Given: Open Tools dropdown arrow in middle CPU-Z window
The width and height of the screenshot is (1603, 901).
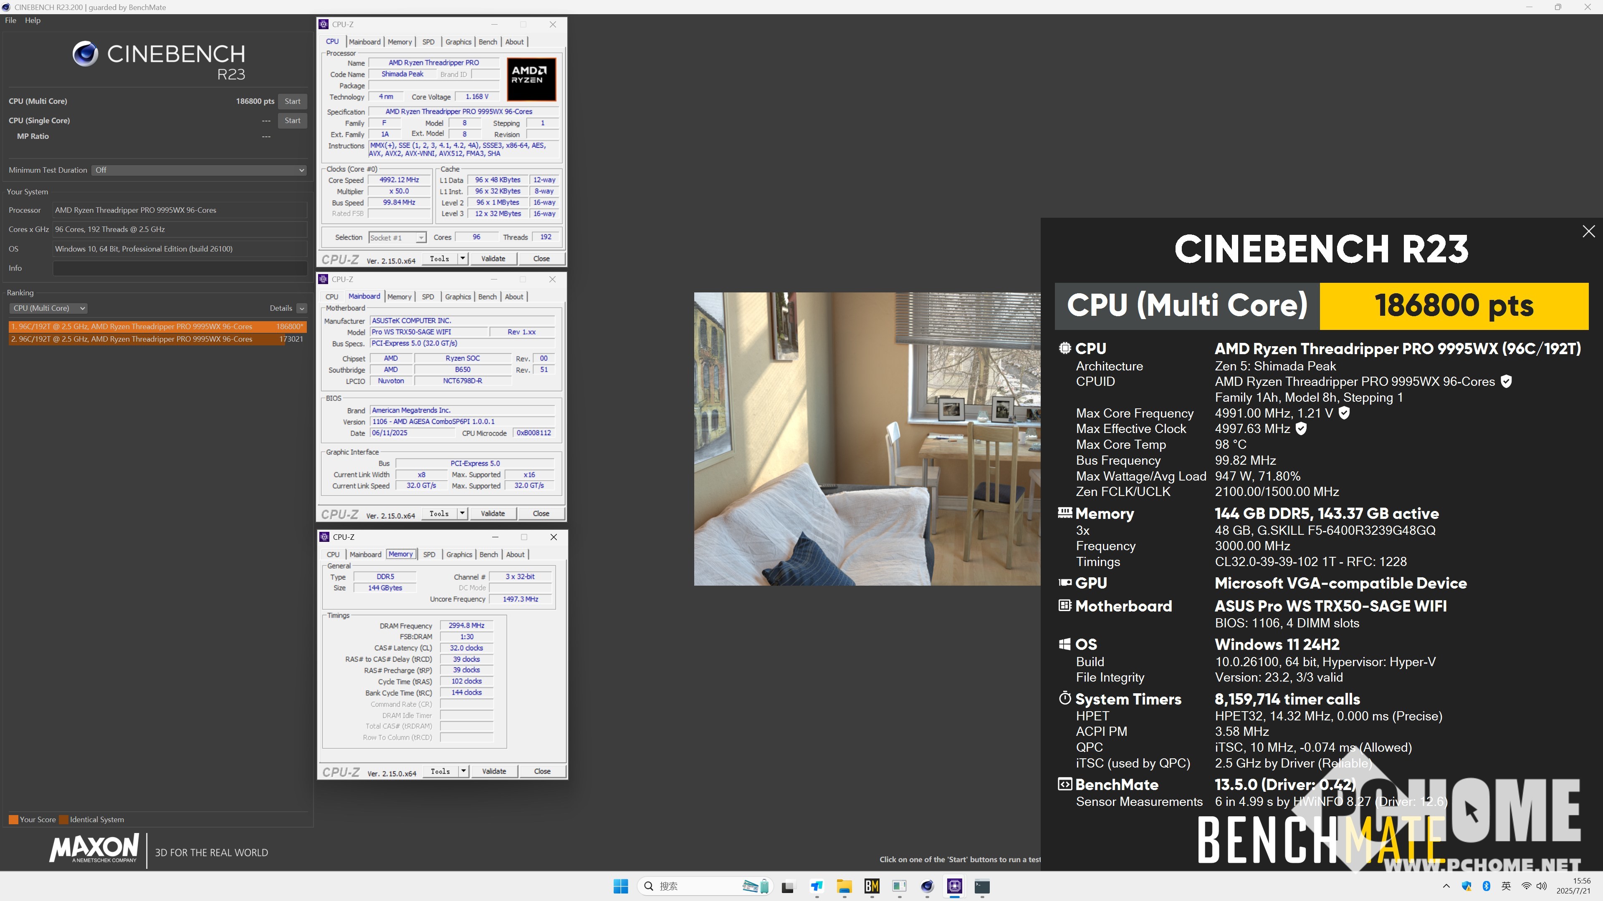Looking at the screenshot, I should [463, 513].
